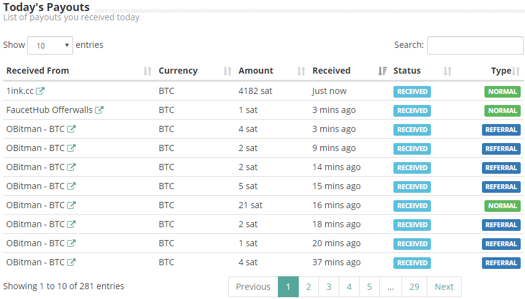The width and height of the screenshot is (525, 299).
Task: Go to page 2 of payouts
Action: [x=309, y=287]
